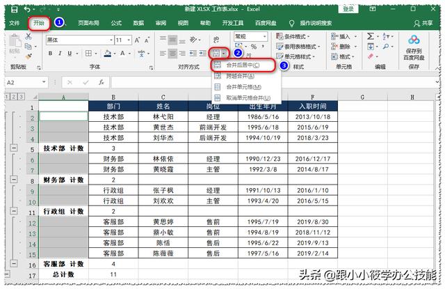This screenshot has height=289, width=445.
Task: Open the font name dropdown (黑体)
Action: pyautogui.click(x=111, y=40)
